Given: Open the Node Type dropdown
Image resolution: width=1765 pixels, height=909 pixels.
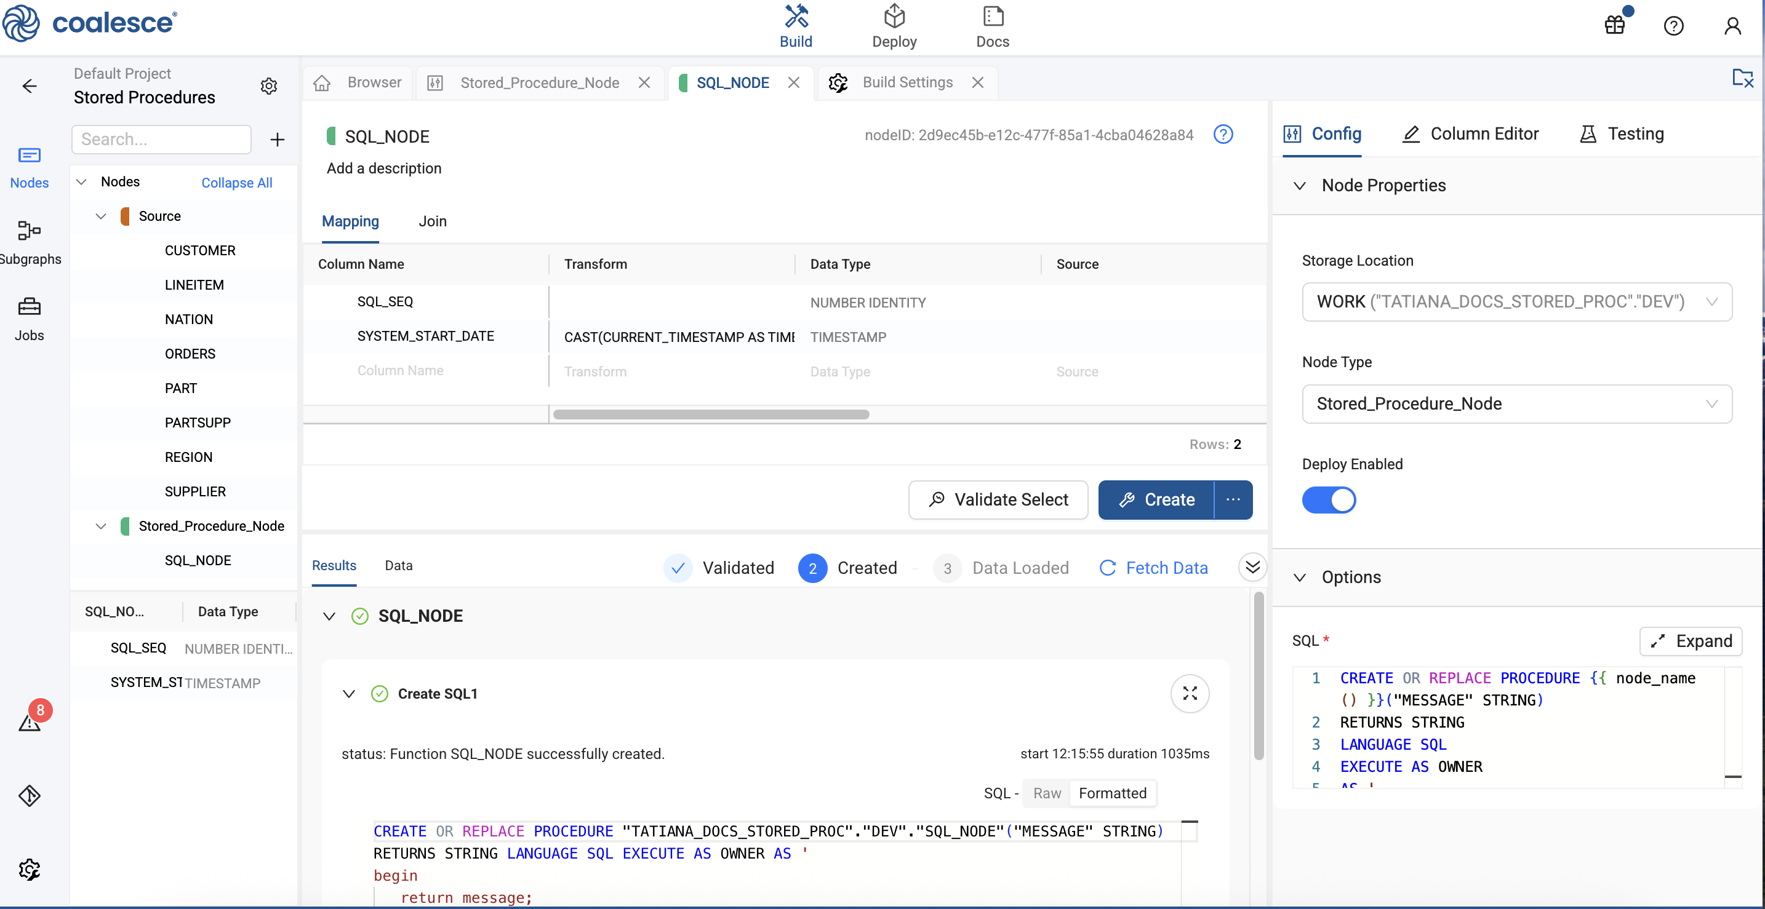Looking at the screenshot, I should [1516, 404].
